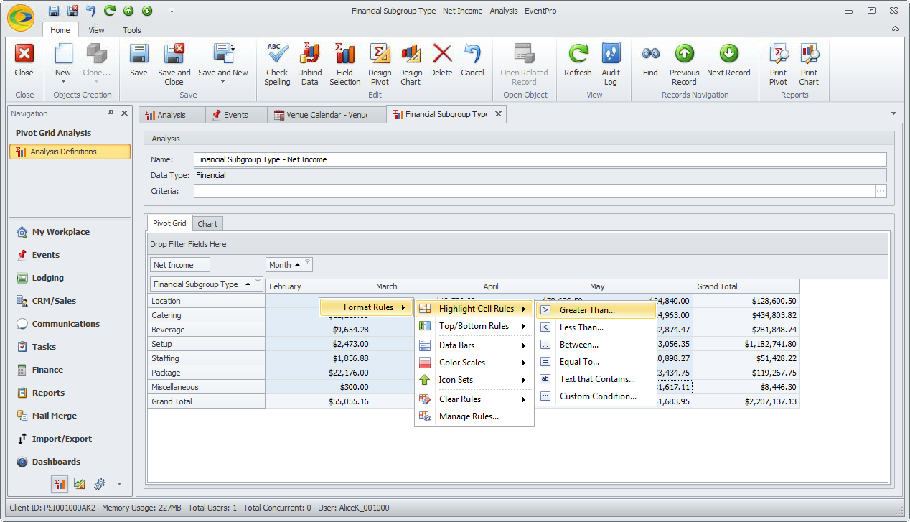910x522 pixels.
Task: Open Color Scales submenu
Action: point(474,363)
